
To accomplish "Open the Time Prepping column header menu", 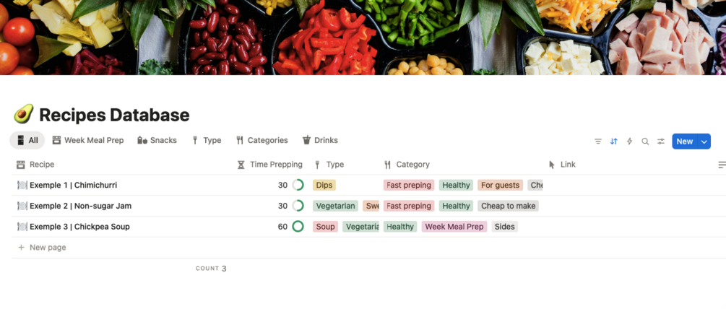I will tap(270, 165).
